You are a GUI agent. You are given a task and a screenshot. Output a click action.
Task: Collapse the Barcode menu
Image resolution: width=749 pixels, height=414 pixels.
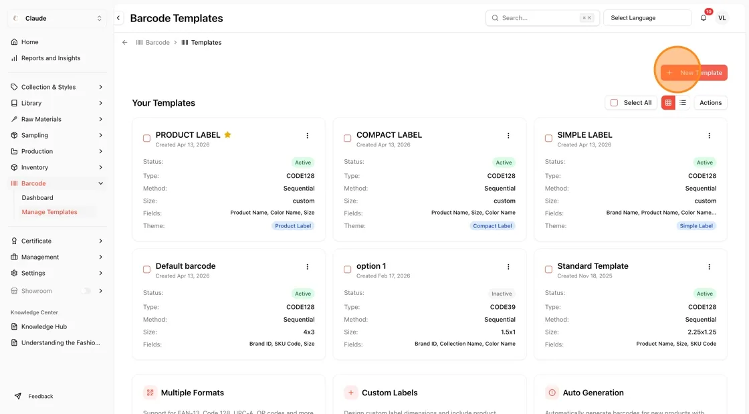point(57,183)
